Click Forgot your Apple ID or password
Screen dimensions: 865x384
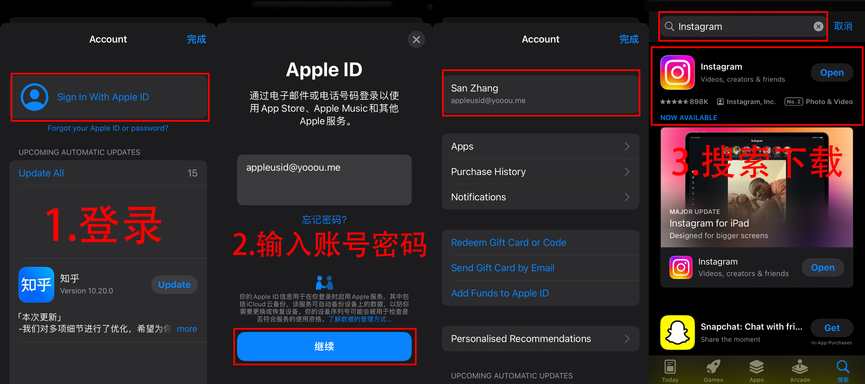coord(108,128)
